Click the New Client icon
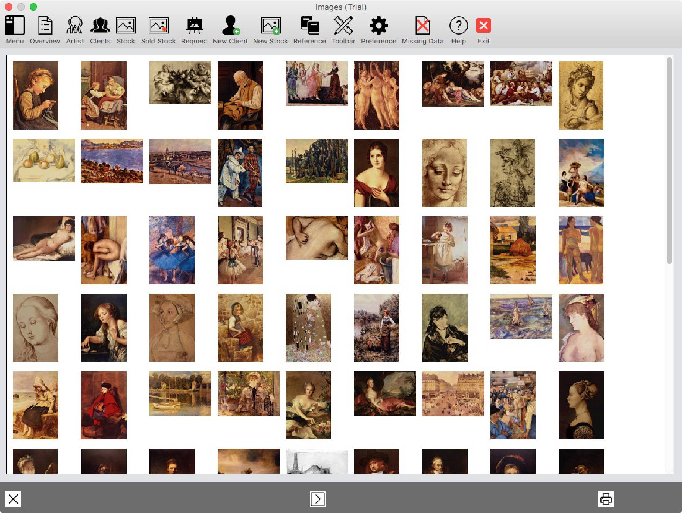The height and width of the screenshot is (513, 682). [x=231, y=26]
